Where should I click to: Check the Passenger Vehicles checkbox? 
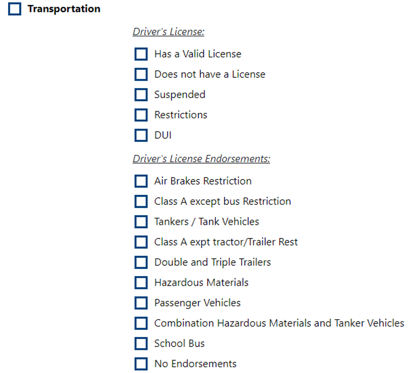pyautogui.click(x=141, y=303)
